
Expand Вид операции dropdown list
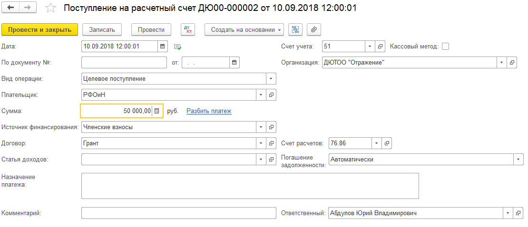click(271, 79)
